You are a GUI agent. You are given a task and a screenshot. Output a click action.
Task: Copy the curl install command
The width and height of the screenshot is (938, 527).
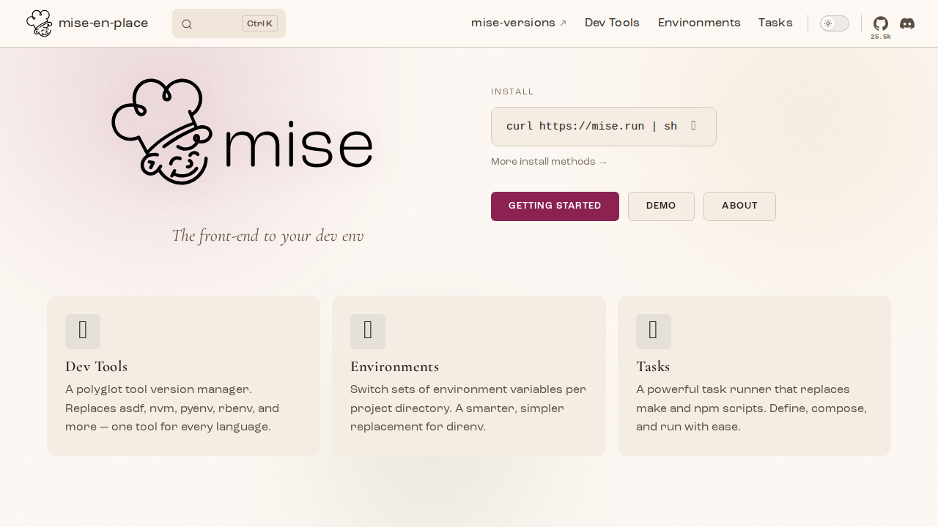click(x=693, y=126)
